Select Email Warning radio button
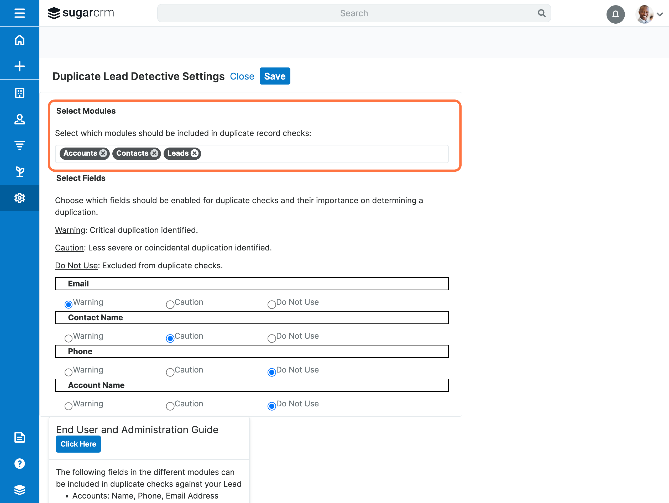 [69, 304]
